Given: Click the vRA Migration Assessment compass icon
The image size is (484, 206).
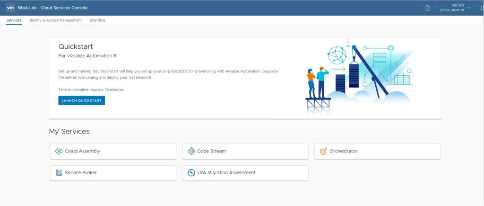Looking at the screenshot, I should 191,173.
